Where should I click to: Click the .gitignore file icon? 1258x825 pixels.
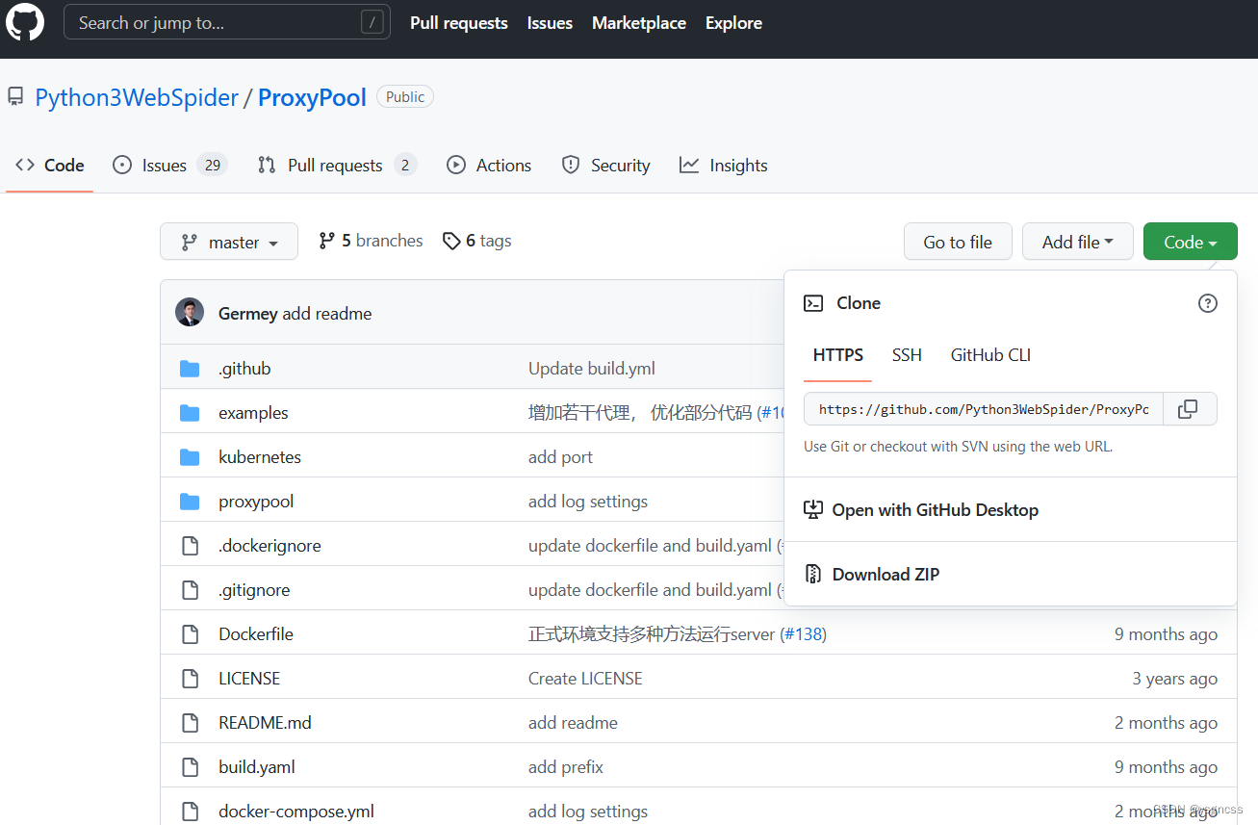[x=191, y=590]
